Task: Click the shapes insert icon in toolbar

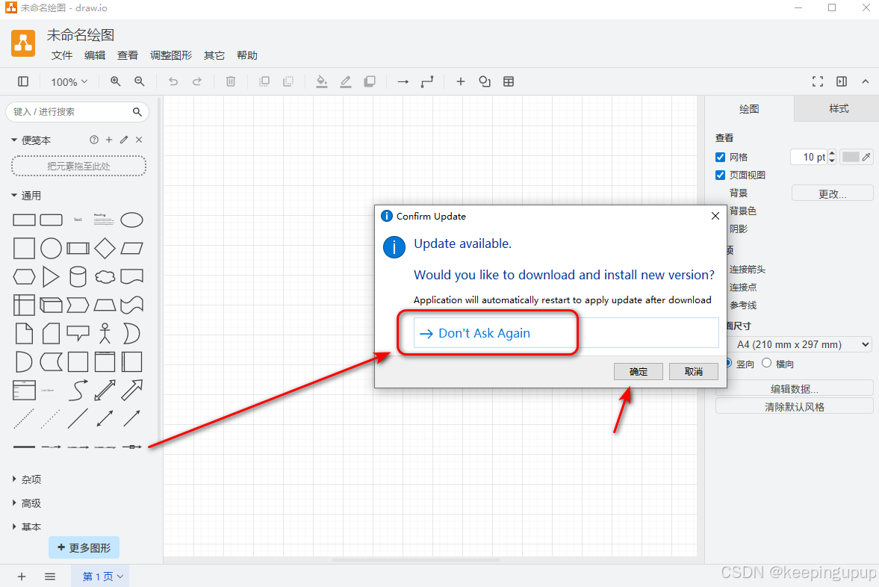Action: tap(485, 82)
